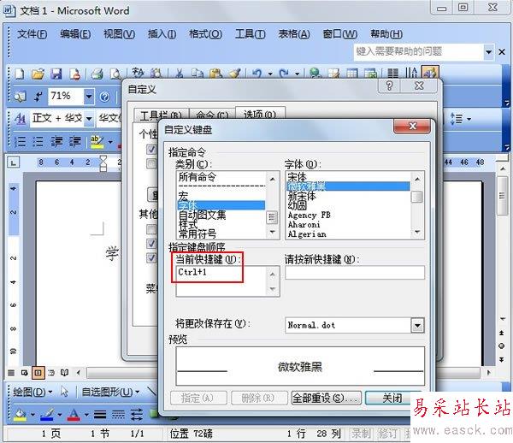Image resolution: width=513 pixels, height=443 pixels.
Task: Click the 键入需要帮助的问题 help search box
Action: coord(419,51)
